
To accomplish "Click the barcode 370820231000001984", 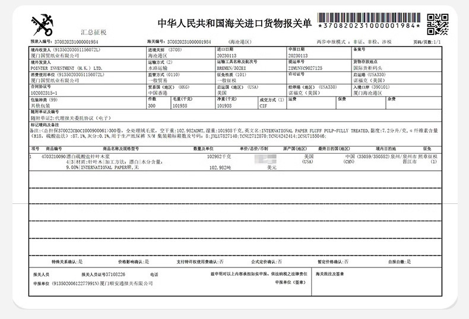I will coord(369,21).
